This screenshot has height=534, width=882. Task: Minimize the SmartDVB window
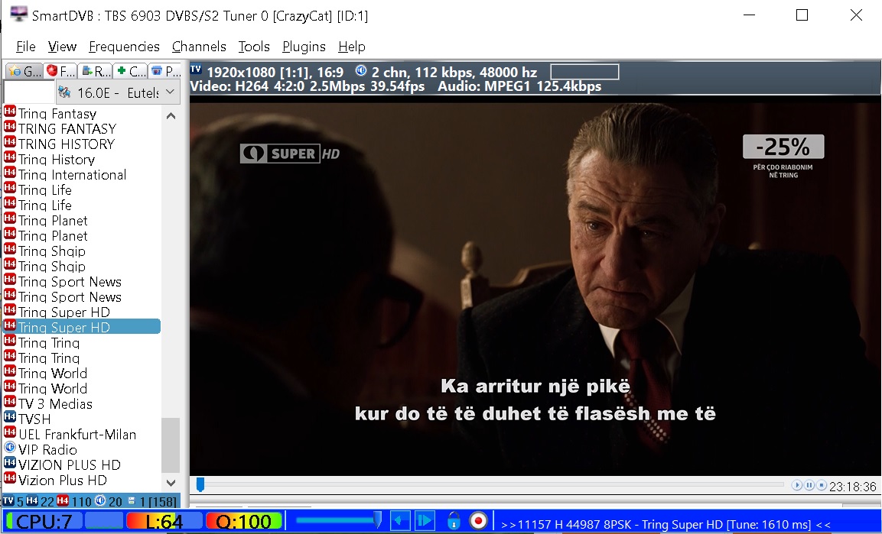[749, 15]
